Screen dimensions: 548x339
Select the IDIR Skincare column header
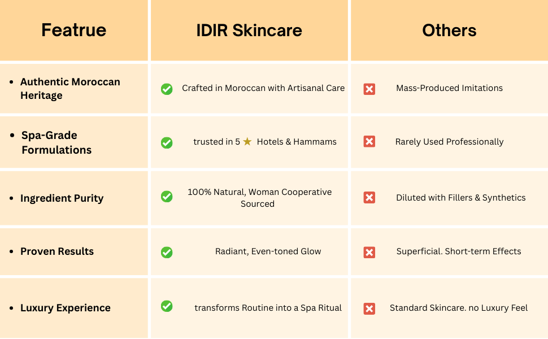(249, 30)
